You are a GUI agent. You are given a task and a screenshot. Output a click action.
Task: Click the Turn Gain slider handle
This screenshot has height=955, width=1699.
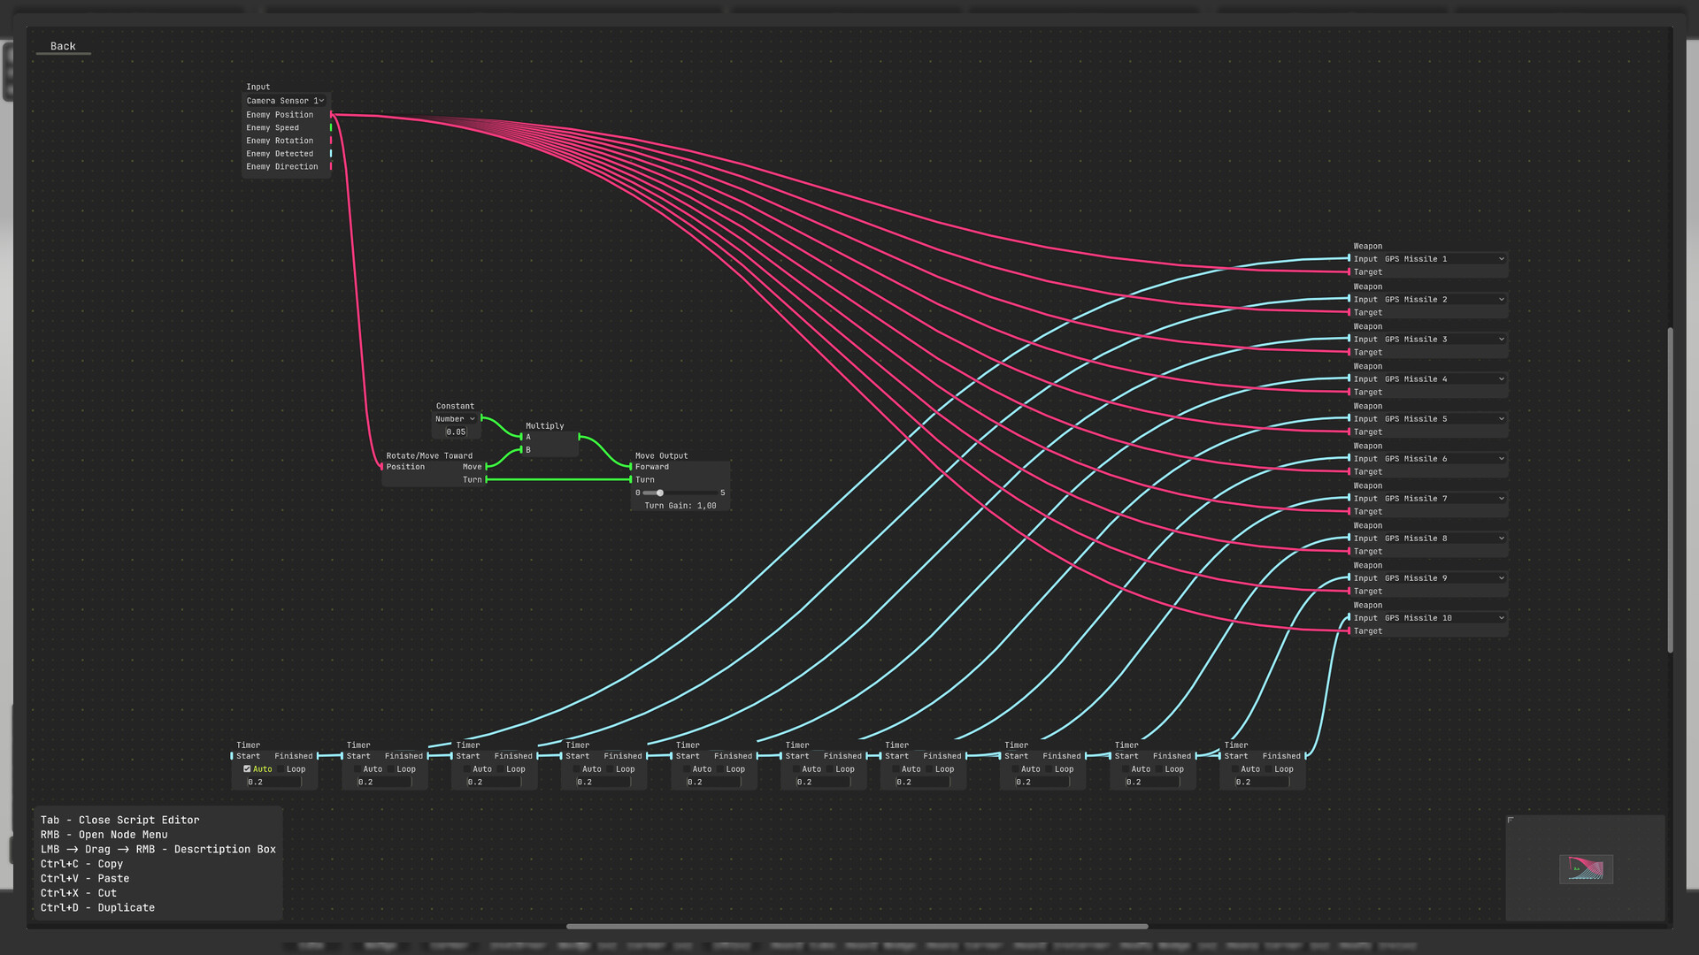[660, 493]
